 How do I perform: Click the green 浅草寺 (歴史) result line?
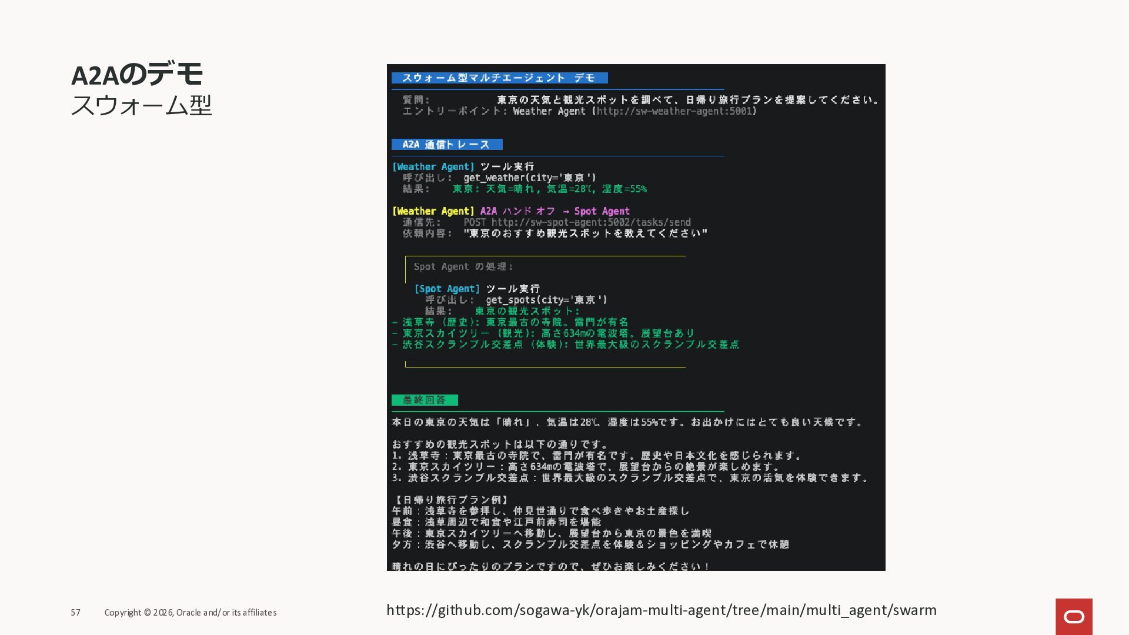click(510, 322)
